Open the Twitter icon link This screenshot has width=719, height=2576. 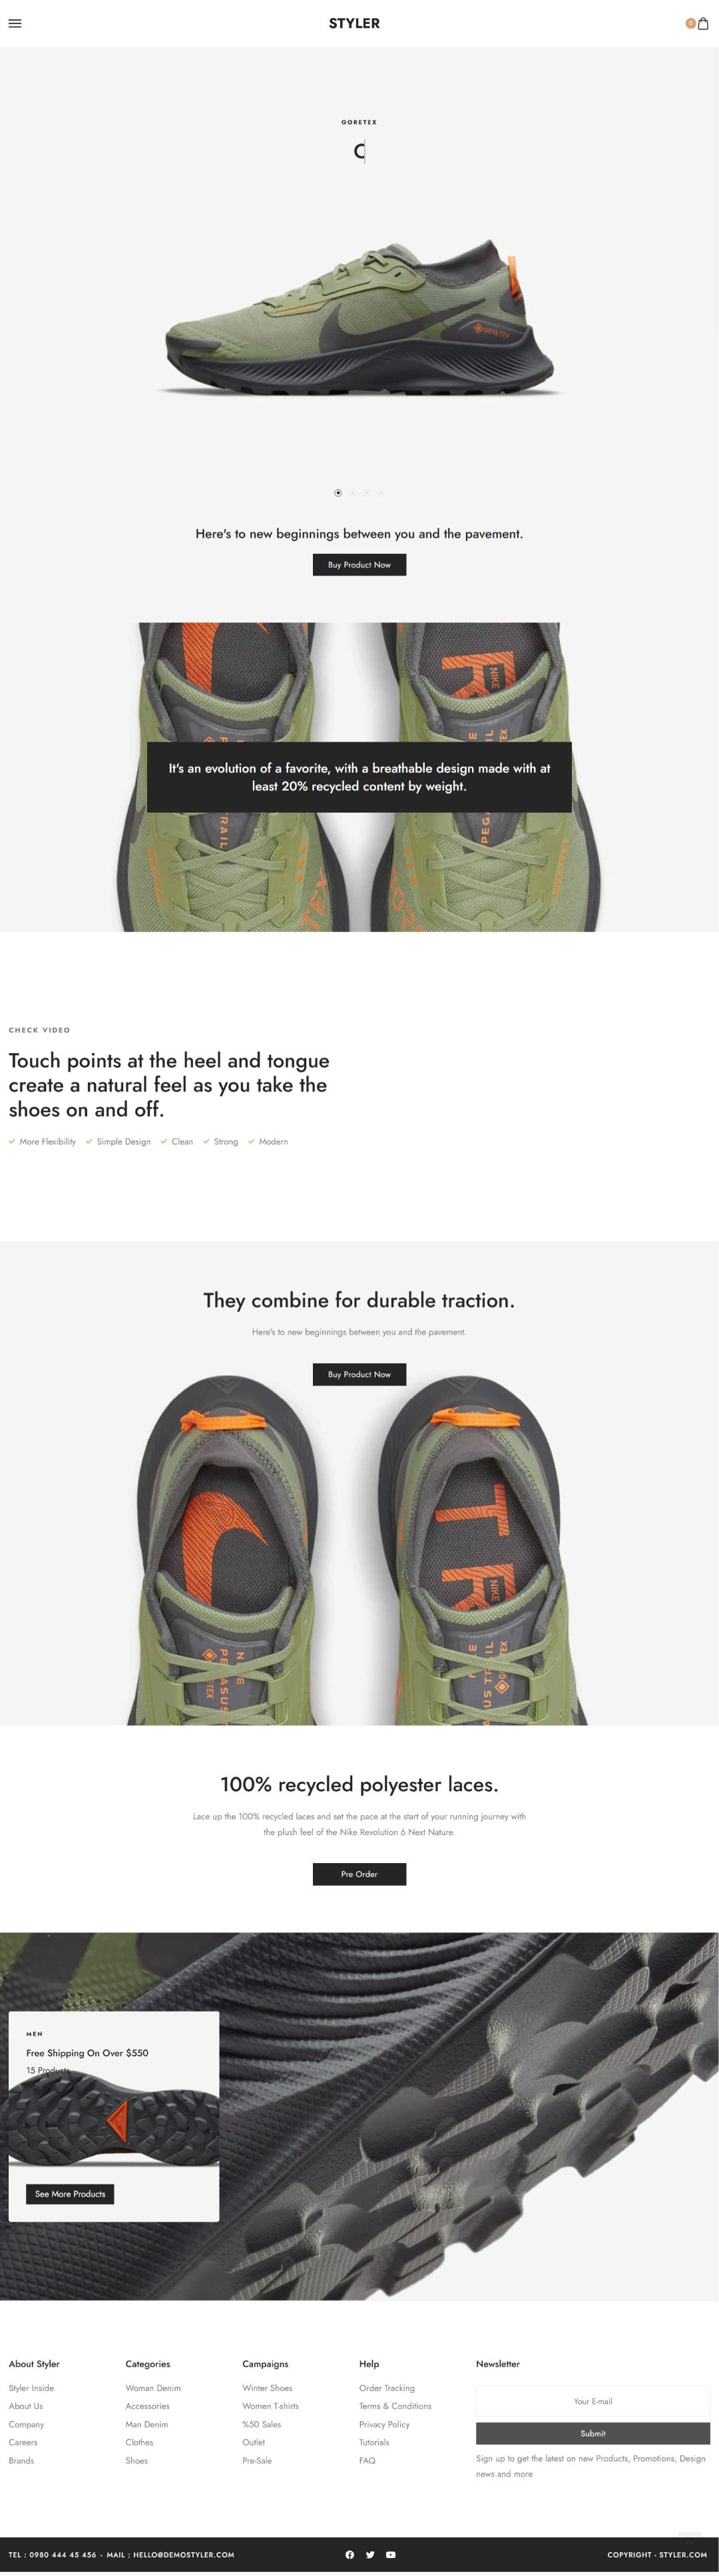[370, 2555]
